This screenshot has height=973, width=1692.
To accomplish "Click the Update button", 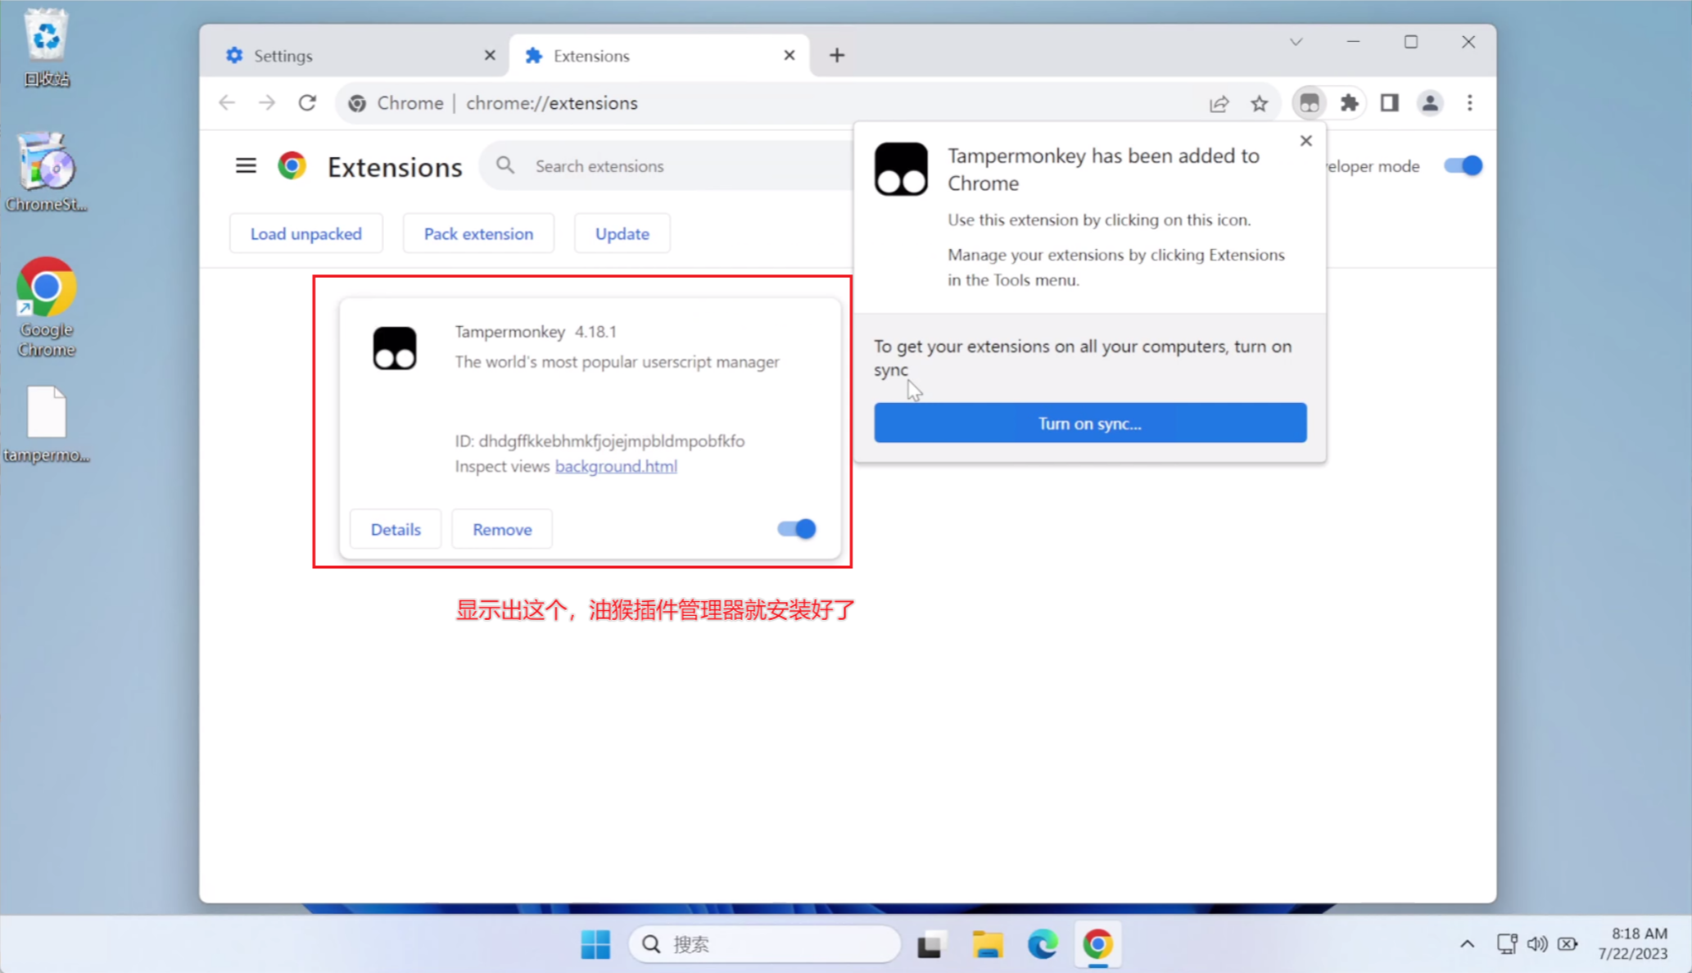I will 622,233.
